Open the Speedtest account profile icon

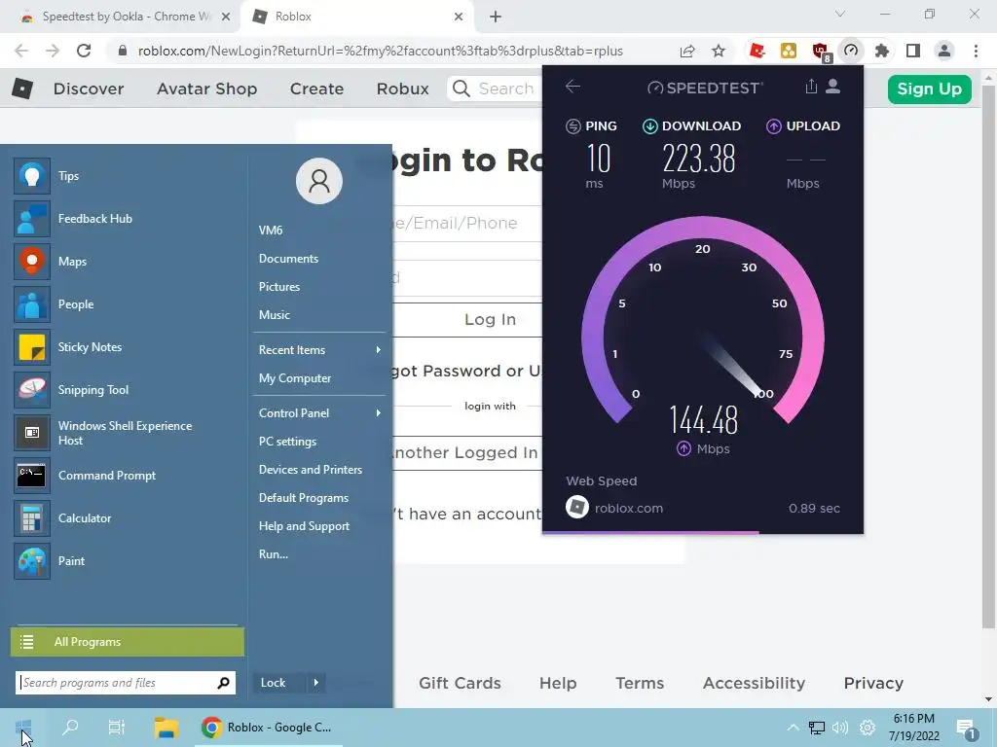833,87
